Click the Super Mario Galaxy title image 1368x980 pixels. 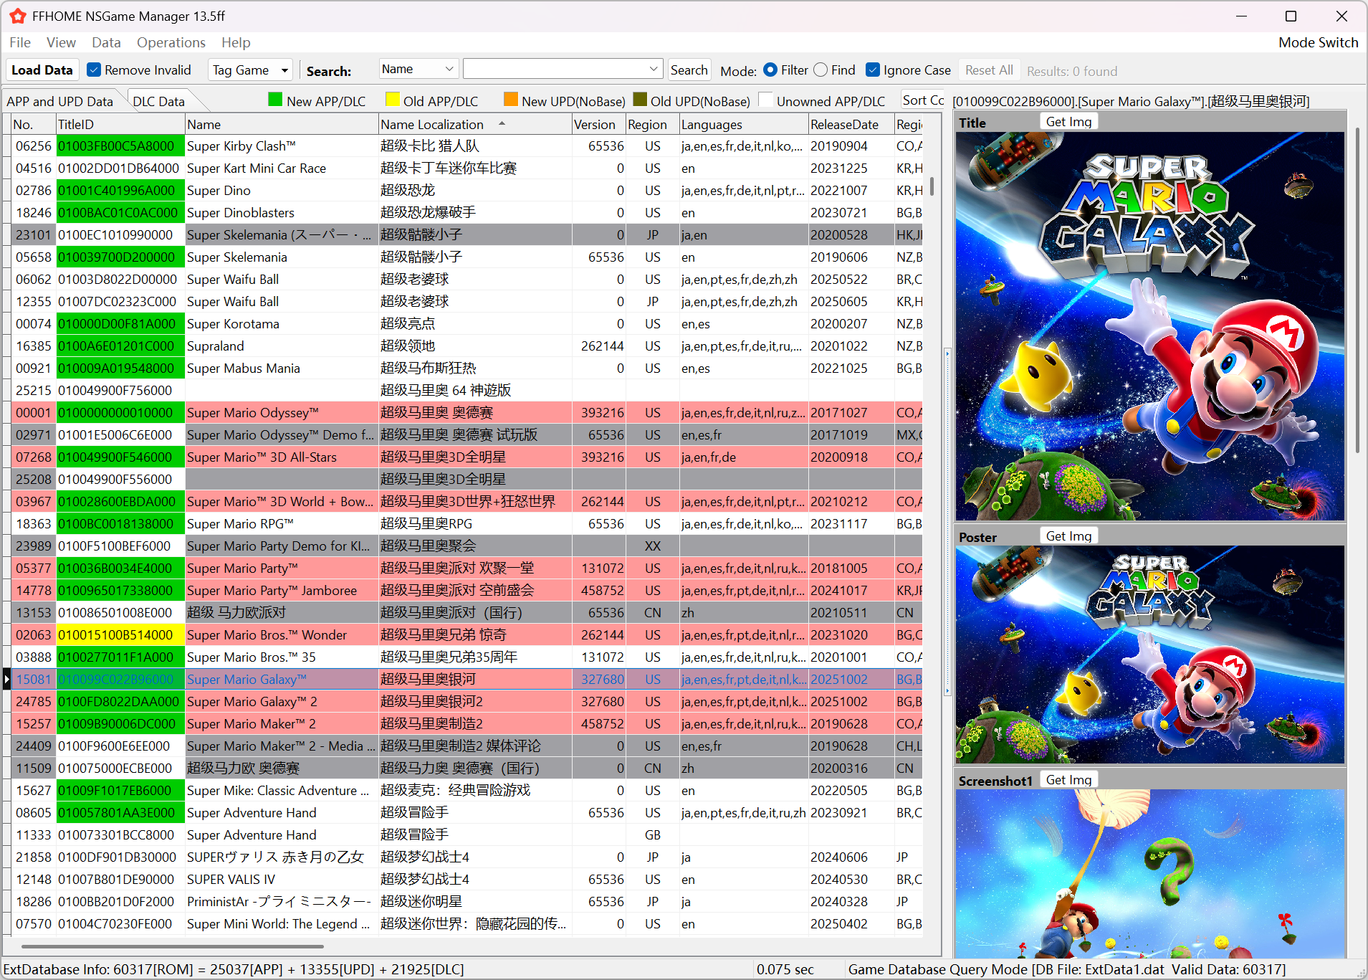click(1150, 326)
